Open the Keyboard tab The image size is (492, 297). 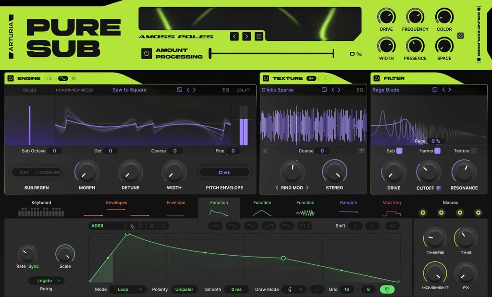[41, 208]
